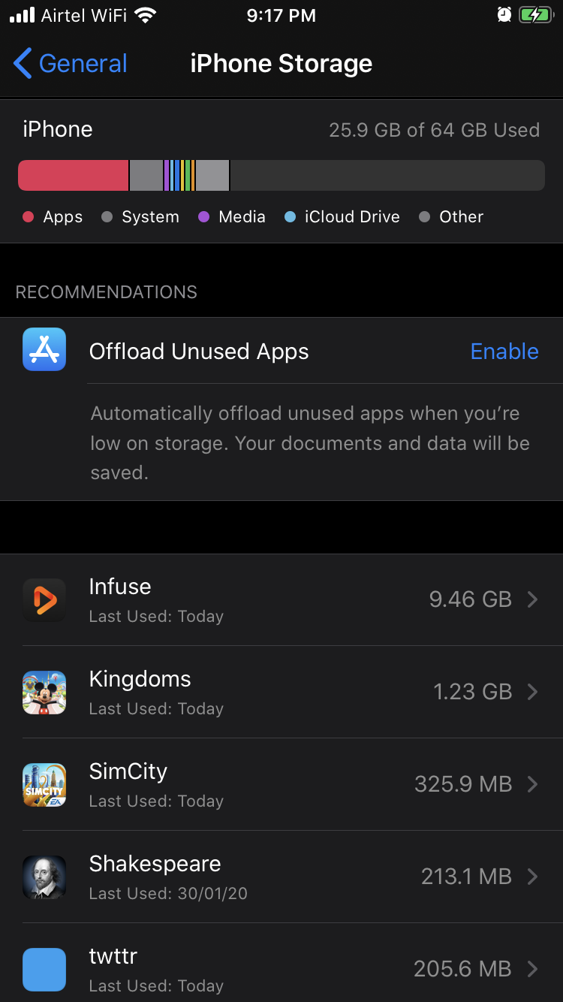
Task: Open the twttr 205.6 MB row
Action: [x=281, y=969]
